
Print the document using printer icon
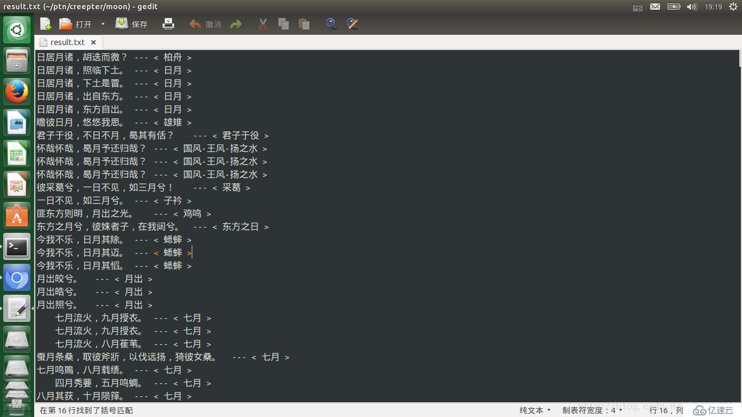(168, 24)
